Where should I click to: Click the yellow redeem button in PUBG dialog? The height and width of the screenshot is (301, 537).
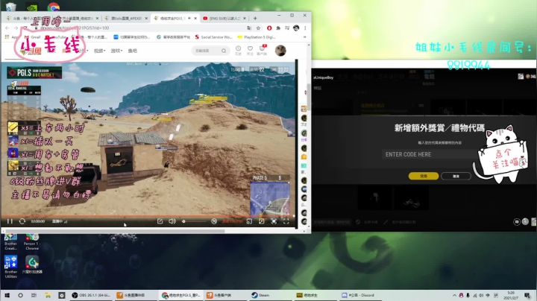(x=424, y=176)
